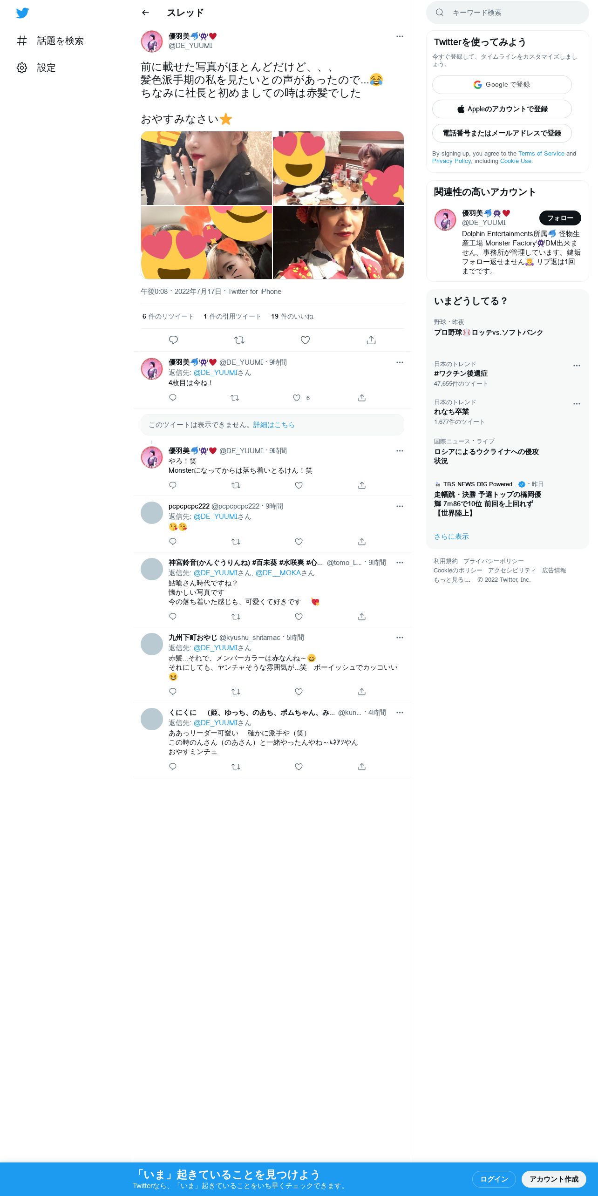The width and height of the screenshot is (598, 1196).
Task: Open the more options menu on the main tweet
Action: (x=400, y=36)
